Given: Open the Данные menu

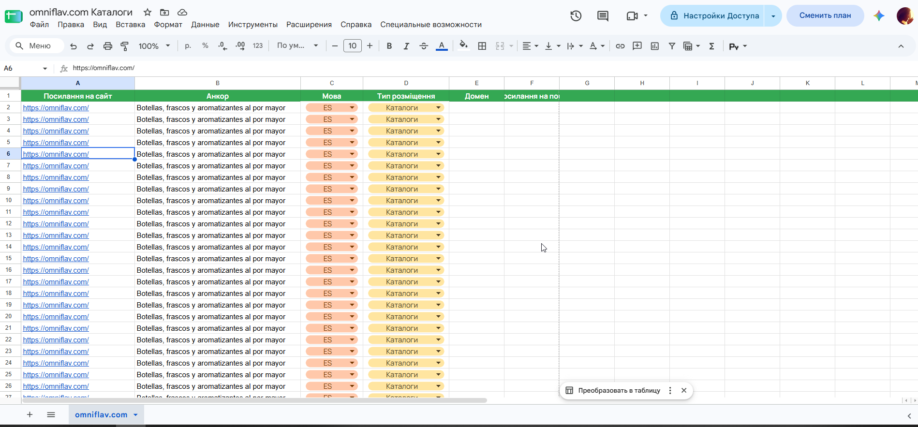Looking at the screenshot, I should point(205,25).
